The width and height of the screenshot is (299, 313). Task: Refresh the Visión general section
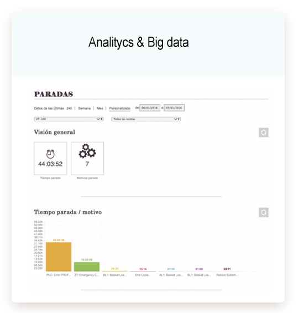[x=264, y=133]
